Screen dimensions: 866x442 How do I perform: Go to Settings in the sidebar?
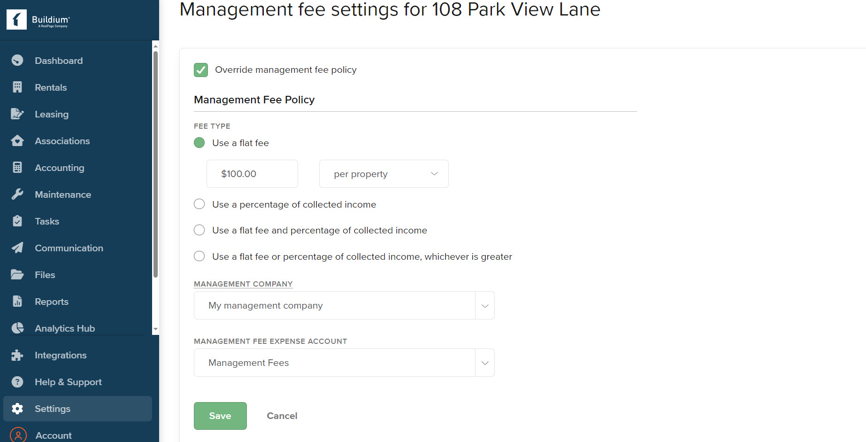pyautogui.click(x=52, y=409)
